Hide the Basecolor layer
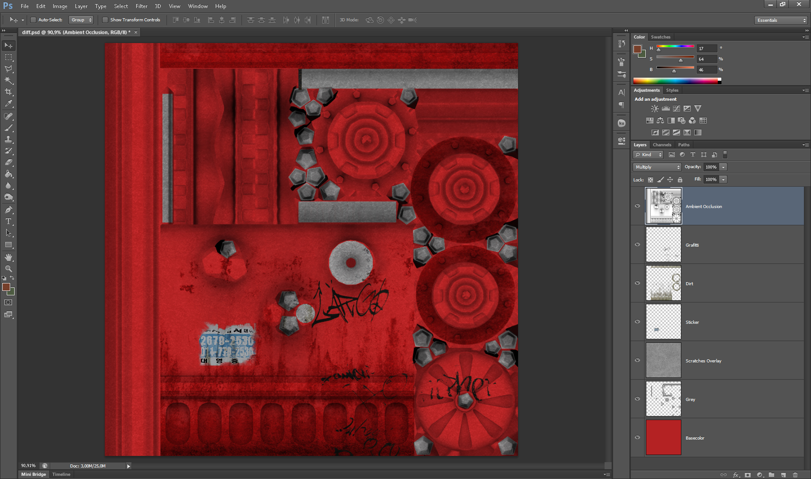Viewport: 811px width, 479px height. [637, 437]
